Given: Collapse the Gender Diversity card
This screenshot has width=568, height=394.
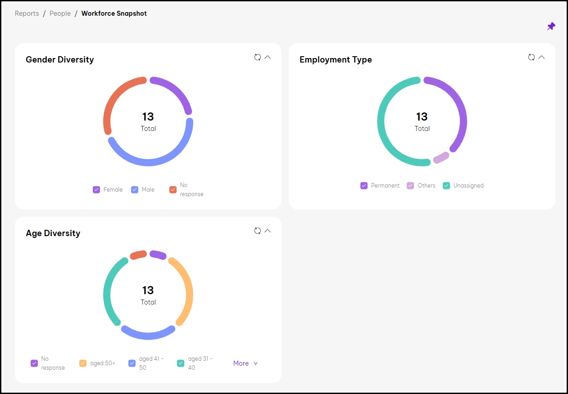Looking at the screenshot, I should (268, 57).
